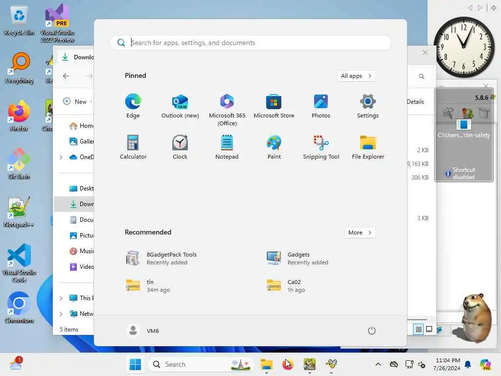Select the Everything desktop shortcut
The image size is (501, 376).
pyautogui.click(x=19, y=69)
